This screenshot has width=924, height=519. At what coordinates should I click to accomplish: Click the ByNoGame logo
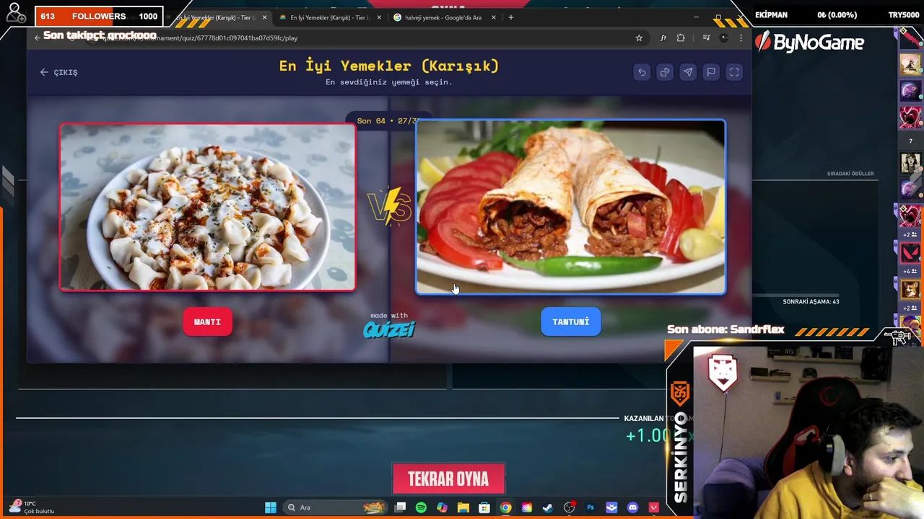tap(809, 43)
